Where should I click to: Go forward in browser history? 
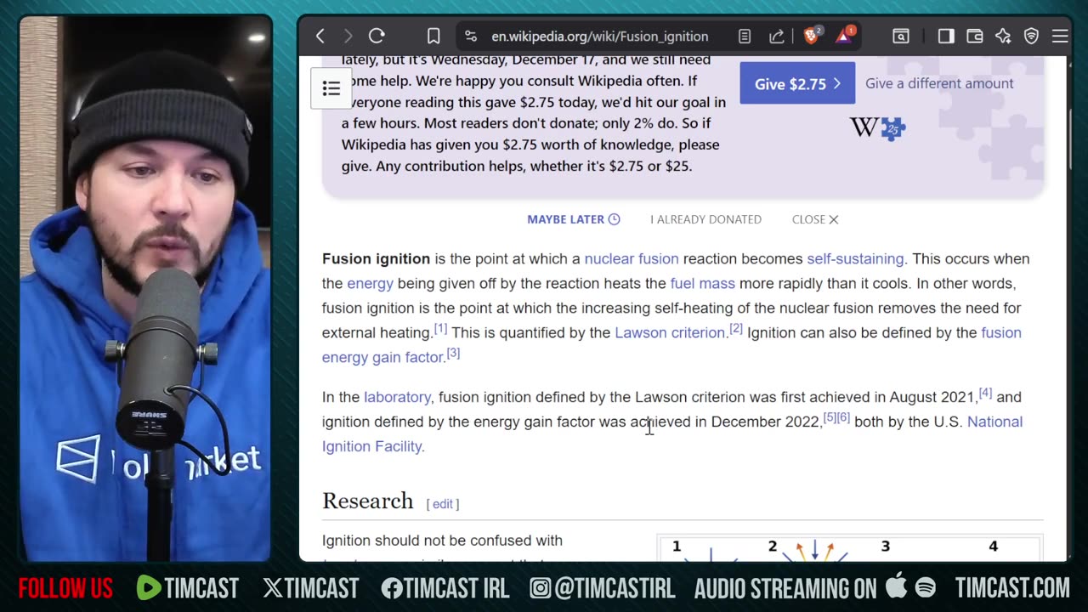point(348,36)
